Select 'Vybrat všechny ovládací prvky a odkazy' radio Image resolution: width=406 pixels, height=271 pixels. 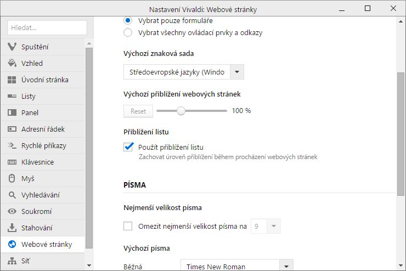click(128, 32)
